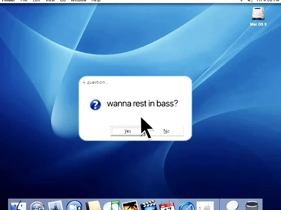Open Finder from the Dock
Image resolution: width=281 pixels, height=210 pixels.
point(18,206)
